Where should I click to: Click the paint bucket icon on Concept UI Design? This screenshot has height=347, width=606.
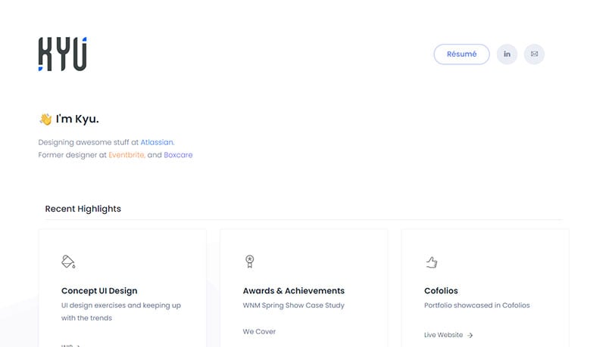click(68, 262)
